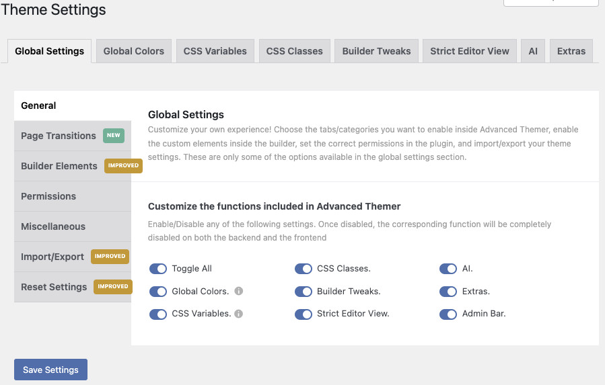Viewport: 605px width, 385px height.
Task: Select General in the settings sidebar
Action: [73, 105]
